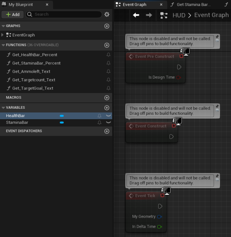Select the Get_StaminaBar_Percent function
The image size is (231, 237).
36,63
